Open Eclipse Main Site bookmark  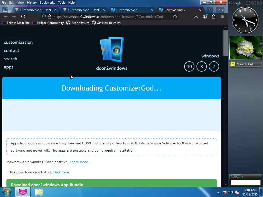pyautogui.click(x=16, y=23)
